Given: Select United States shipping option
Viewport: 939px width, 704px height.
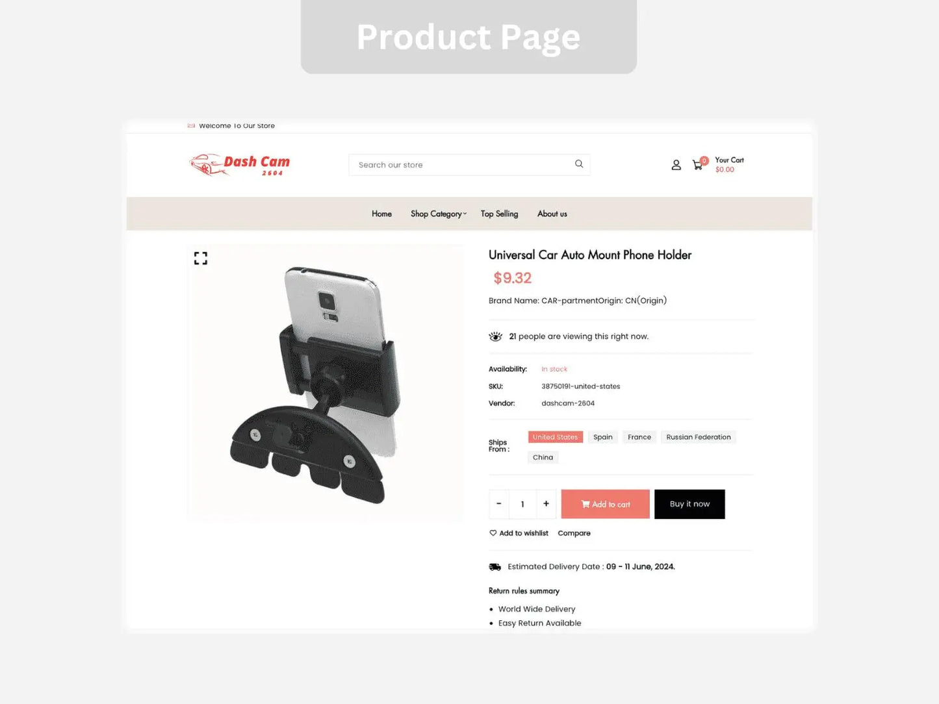Looking at the screenshot, I should click(x=556, y=437).
